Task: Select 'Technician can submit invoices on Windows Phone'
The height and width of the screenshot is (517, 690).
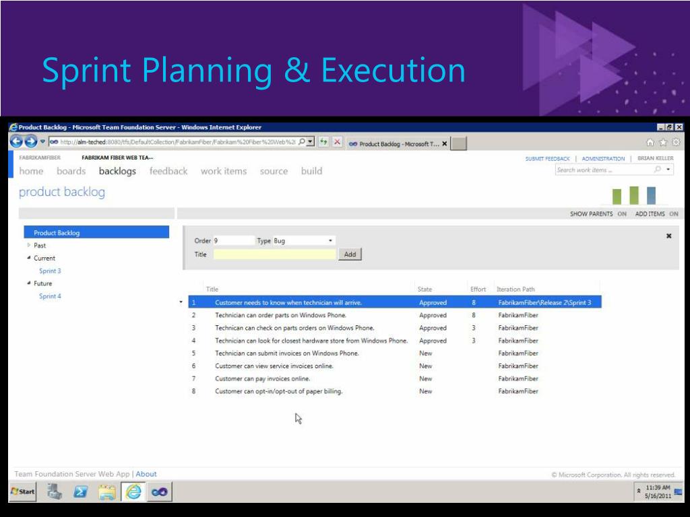Action: point(395,353)
